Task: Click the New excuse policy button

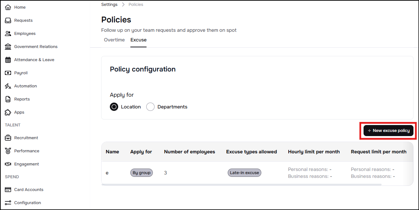Action: pyautogui.click(x=388, y=131)
